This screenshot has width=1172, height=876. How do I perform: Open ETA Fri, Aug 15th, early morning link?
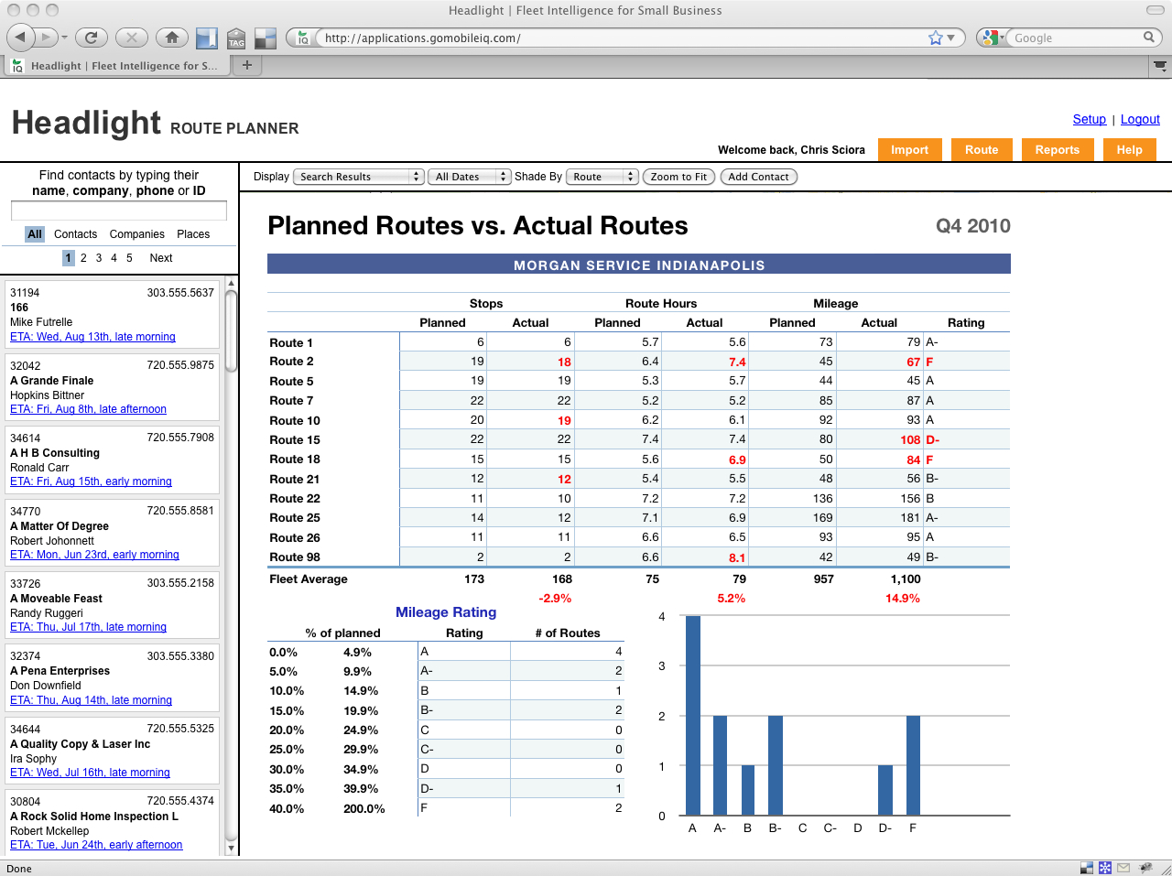(x=91, y=481)
